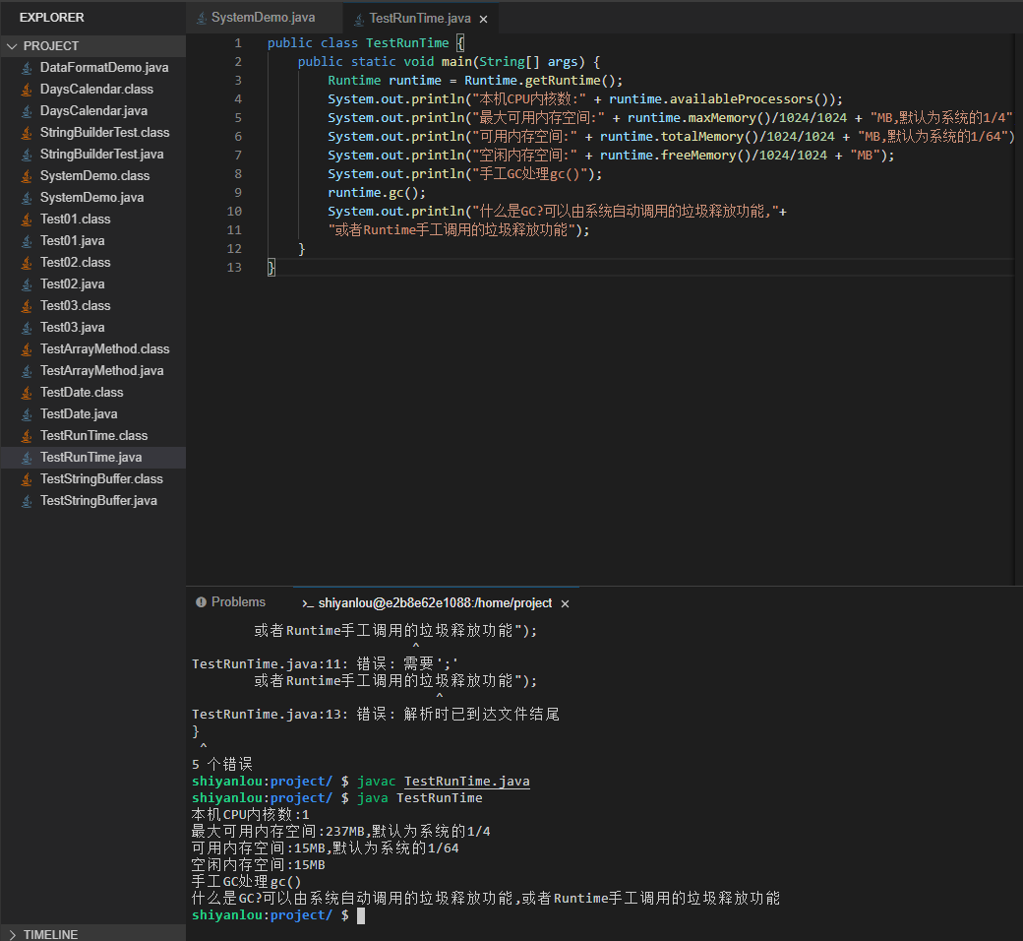Open Test02.java from the file list
Viewport: 1023px width, 941px height.
click(x=93, y=284)
